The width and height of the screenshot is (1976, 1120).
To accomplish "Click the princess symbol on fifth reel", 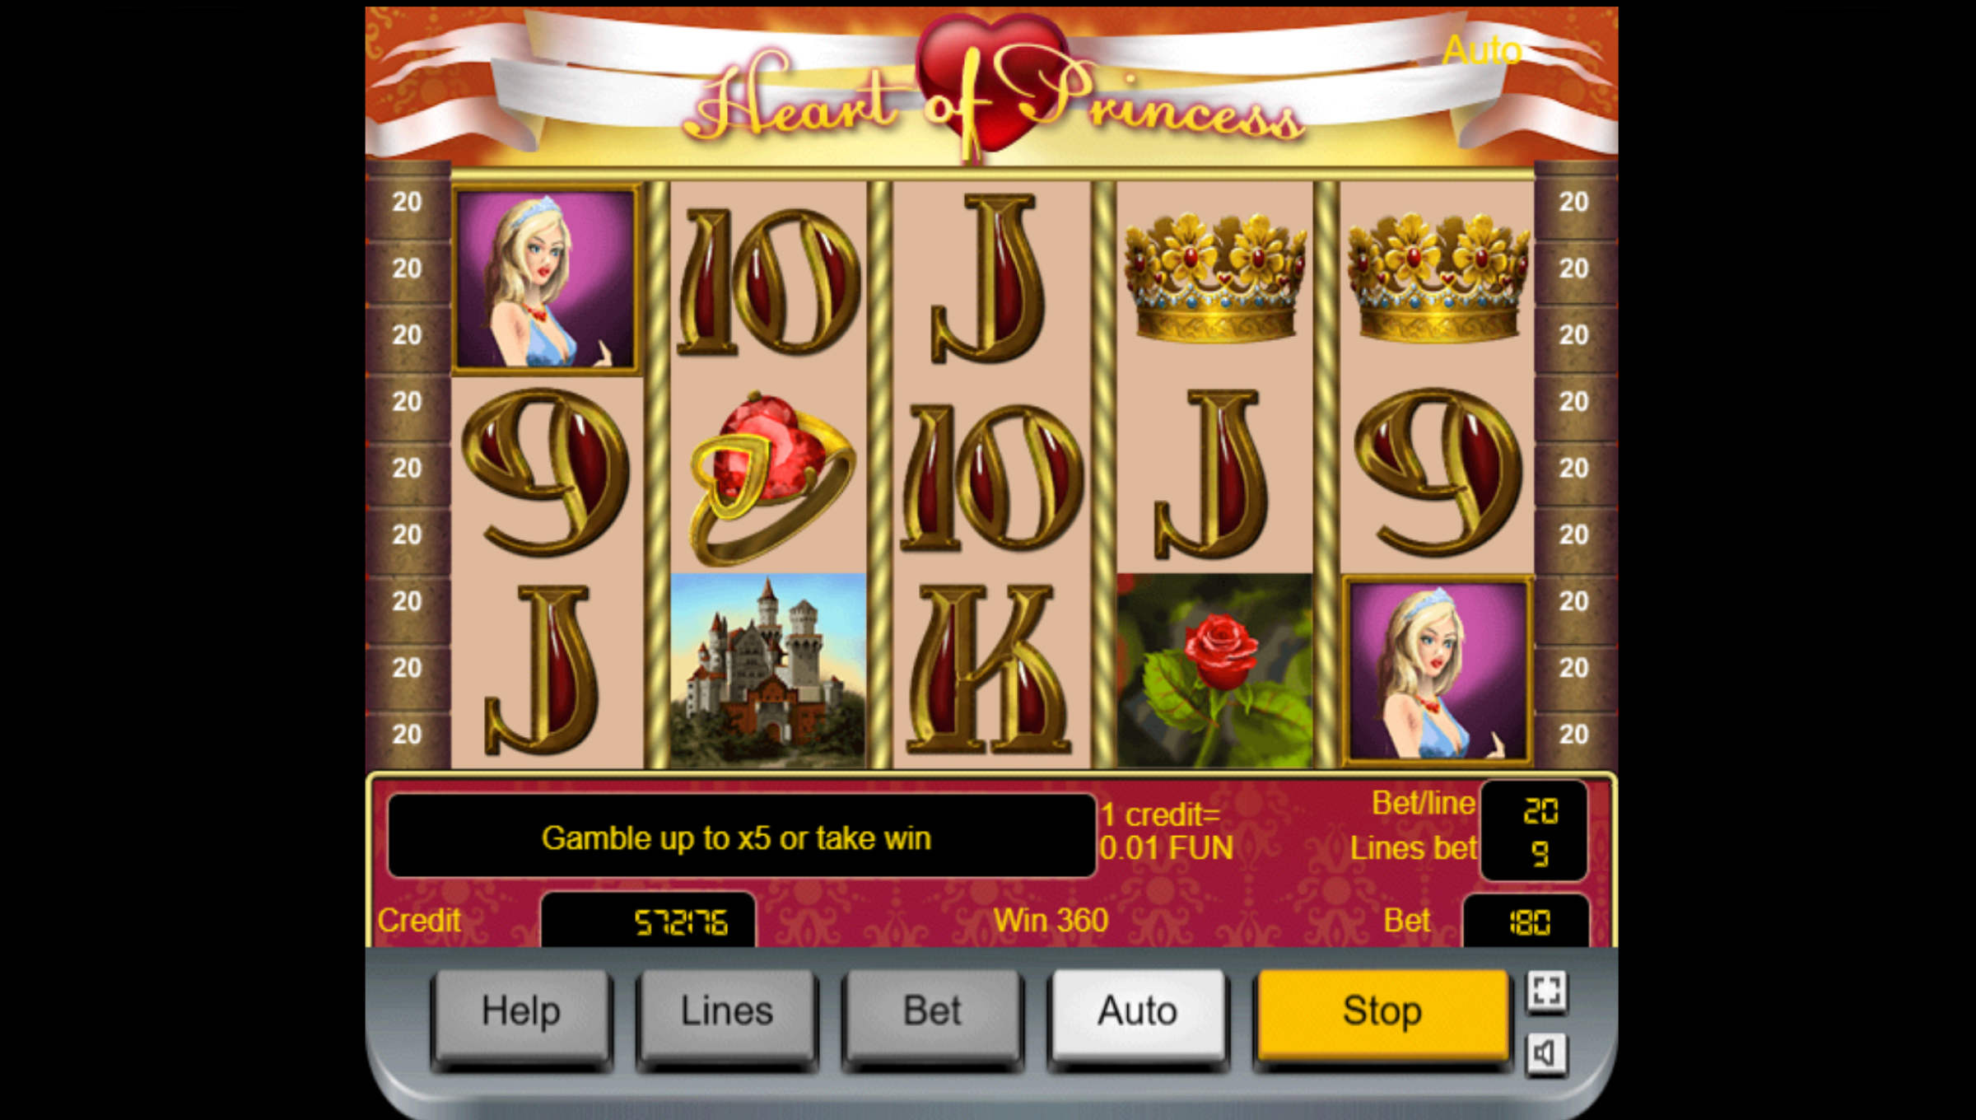I will (1438, 670).
